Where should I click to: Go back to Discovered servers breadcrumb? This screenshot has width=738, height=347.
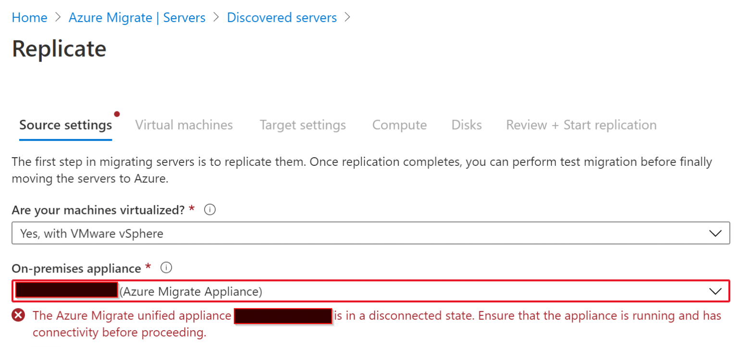[x=282, y=18]
